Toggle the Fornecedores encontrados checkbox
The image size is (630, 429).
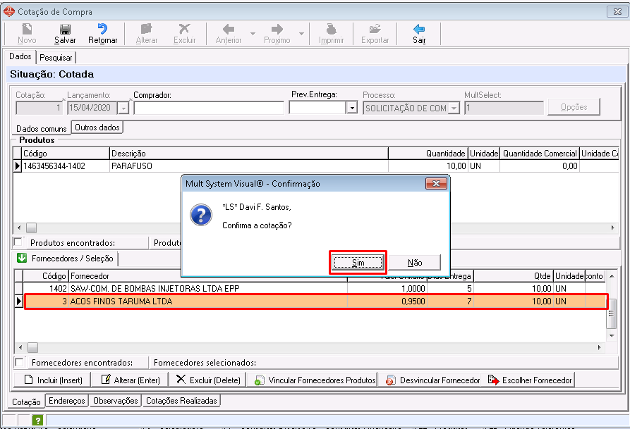(x=19, y=362)
